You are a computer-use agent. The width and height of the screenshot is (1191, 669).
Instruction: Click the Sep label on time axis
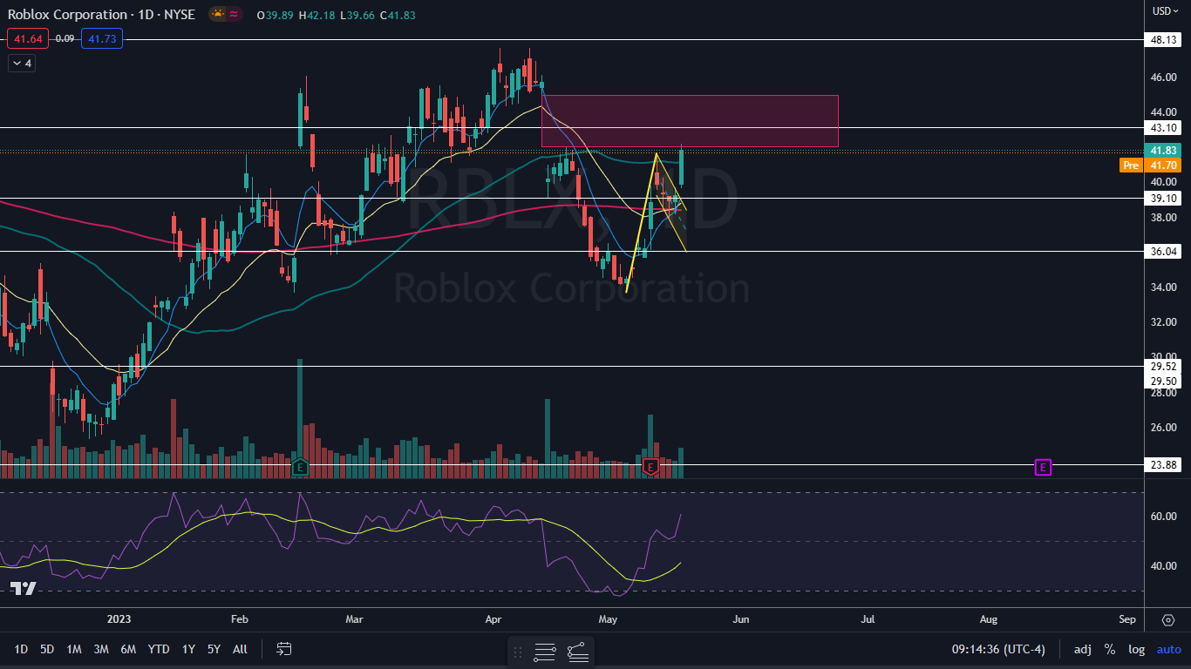1127,619
